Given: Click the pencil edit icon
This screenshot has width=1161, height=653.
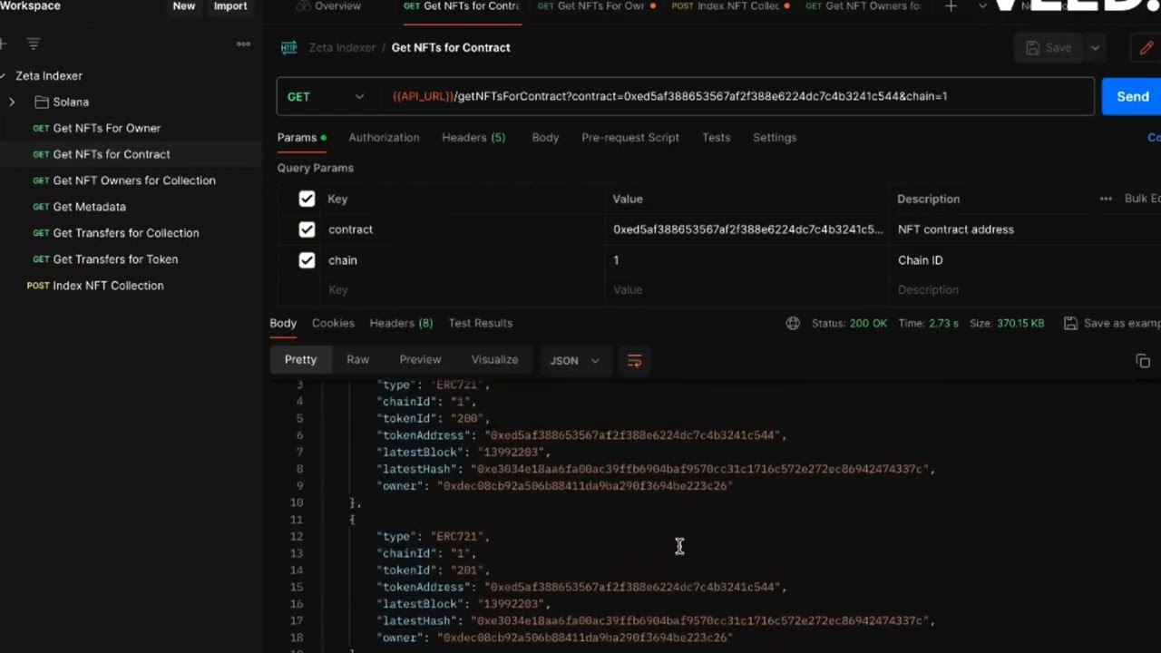Looking at the screenshot, I should tap(1146, 48).
